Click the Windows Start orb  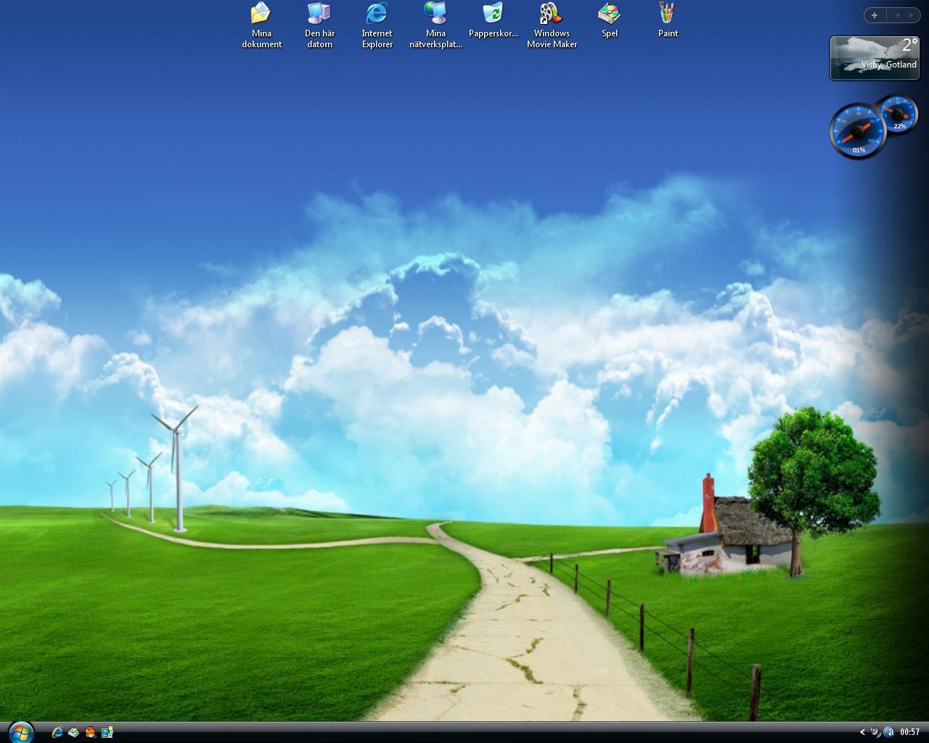pos(20,731)
